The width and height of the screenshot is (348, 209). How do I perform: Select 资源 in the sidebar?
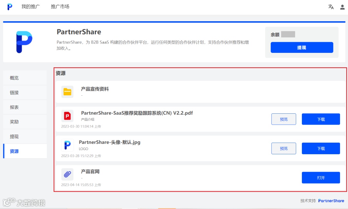click(25, 151)
